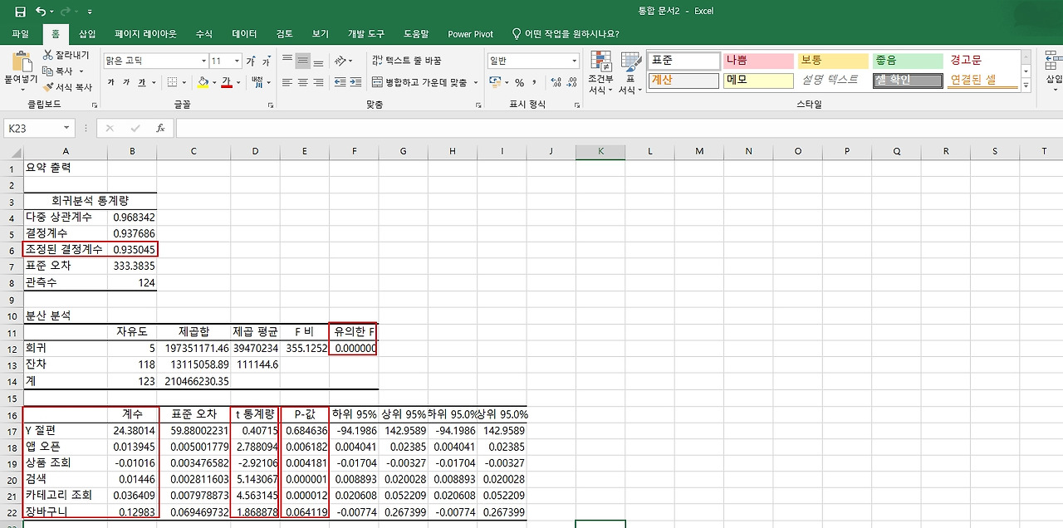Click the Cut (잘라내기) scissors icon
1063x528 pixels.
pos(48,55)
